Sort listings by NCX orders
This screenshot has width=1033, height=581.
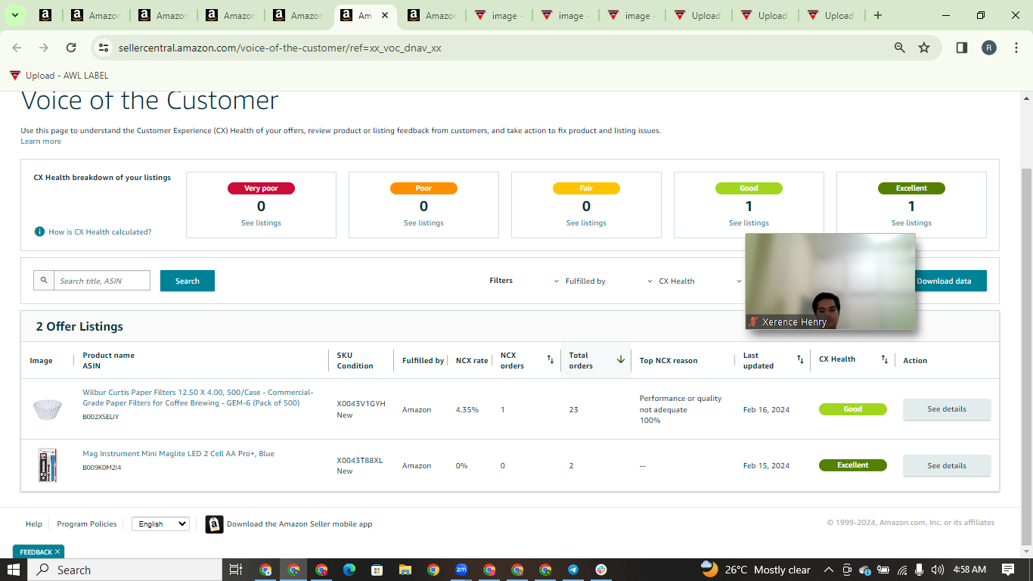(550, 360)
